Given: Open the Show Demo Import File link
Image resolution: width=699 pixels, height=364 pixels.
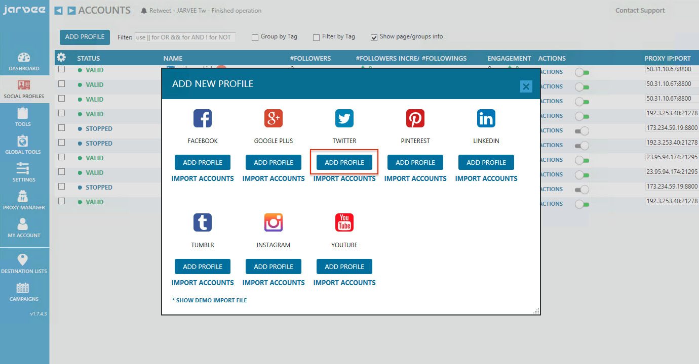Looking at the screenshot, I should (x=210, y=300).
